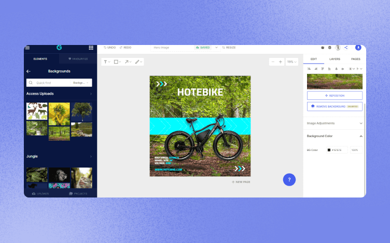This screenshot has height=243, width=390.
Task: Go back from Backgrounds with arrow
Action: click(x=29, y=71)
